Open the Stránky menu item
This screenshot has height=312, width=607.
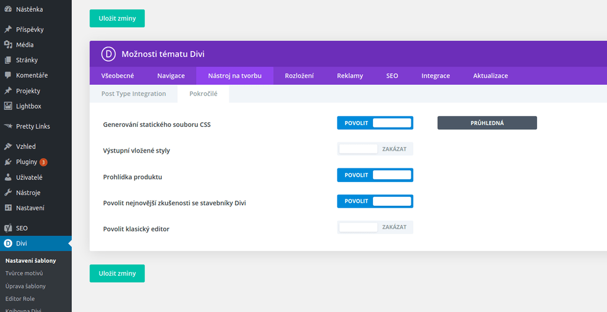tap(36, 60)
